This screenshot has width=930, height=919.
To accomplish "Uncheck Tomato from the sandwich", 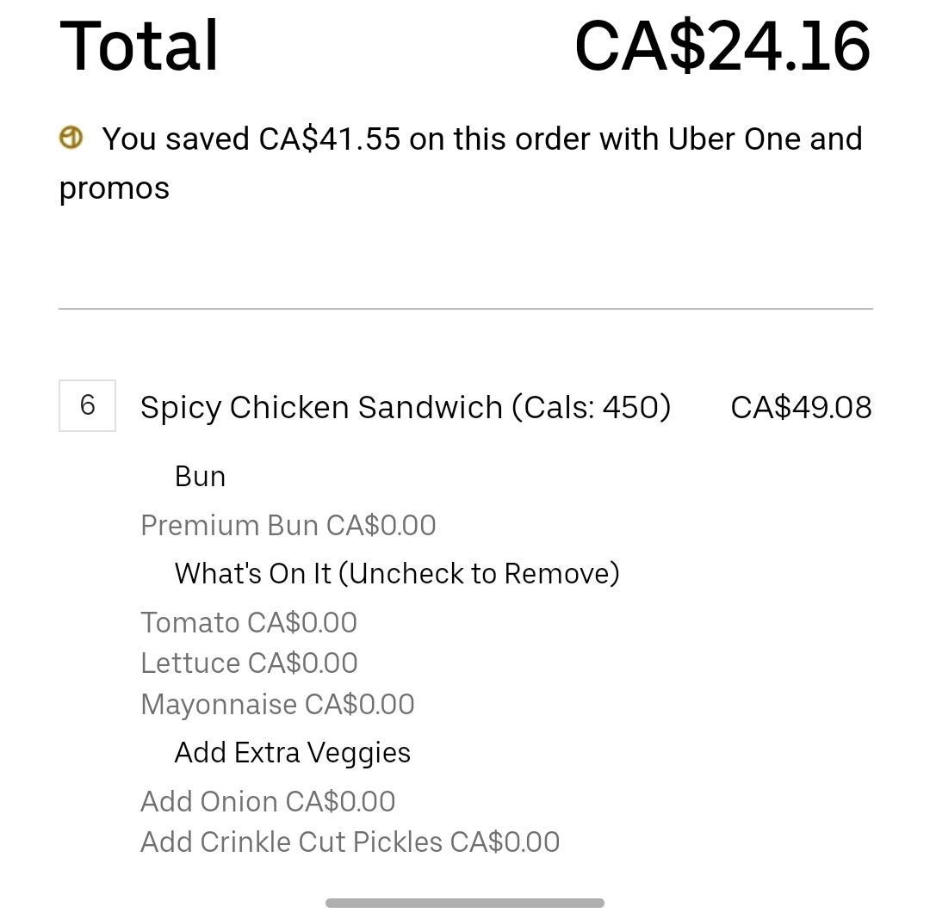I will tap(248, 622).
